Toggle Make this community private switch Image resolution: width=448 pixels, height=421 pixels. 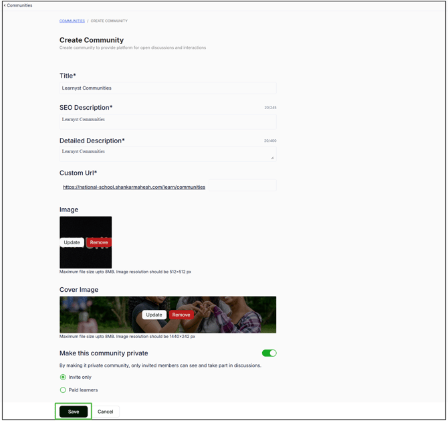pyautogui.click(x=269, y=353)
